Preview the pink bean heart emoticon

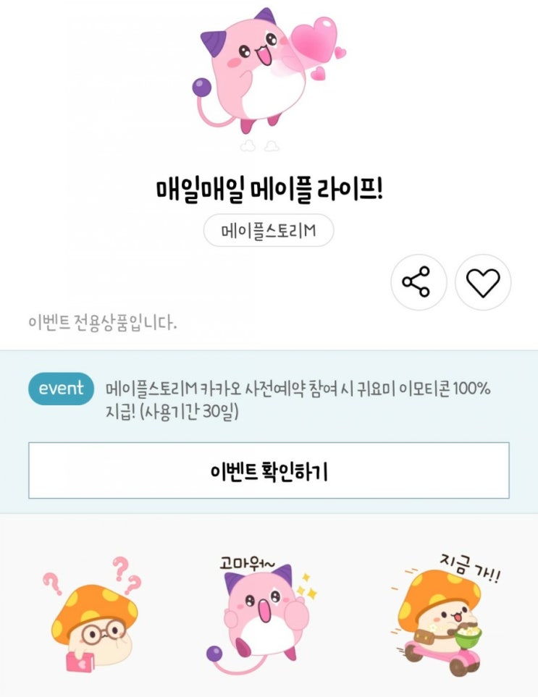click(x=270, y=71)
